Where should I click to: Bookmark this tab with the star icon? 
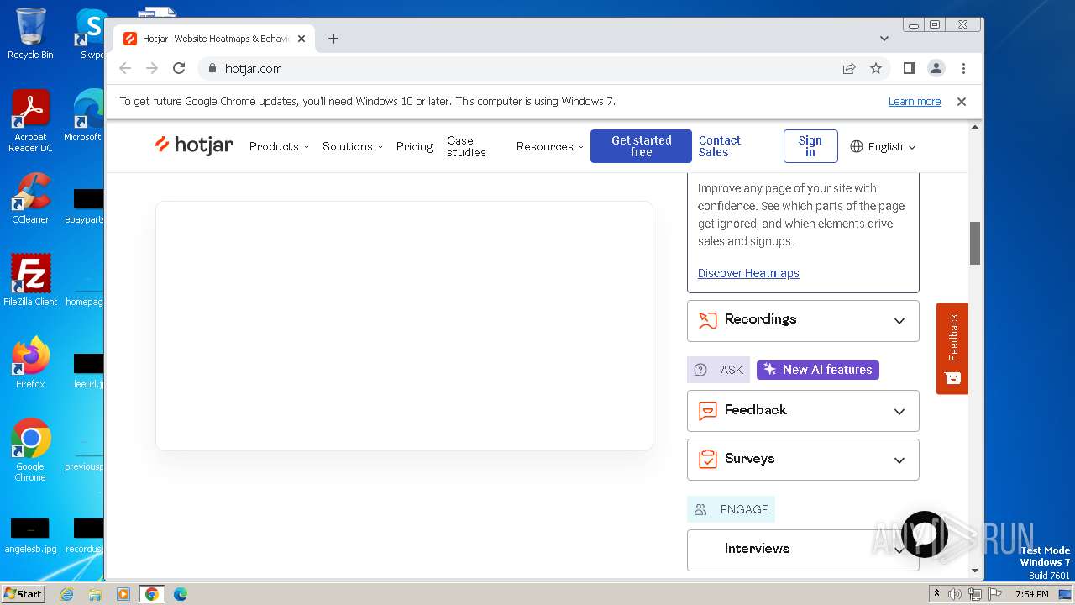pos(876,68)
